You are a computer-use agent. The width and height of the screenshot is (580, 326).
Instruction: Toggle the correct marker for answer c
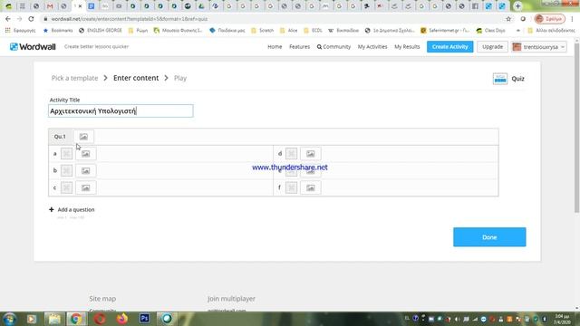click(66, 187)
